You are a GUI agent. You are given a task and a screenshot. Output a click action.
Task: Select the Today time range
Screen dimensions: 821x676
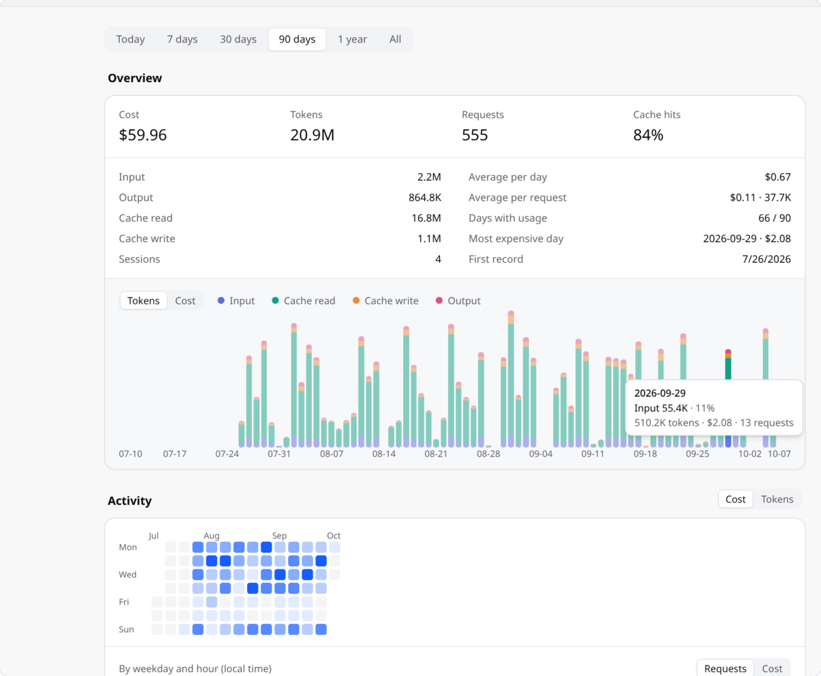pos(130,40)
